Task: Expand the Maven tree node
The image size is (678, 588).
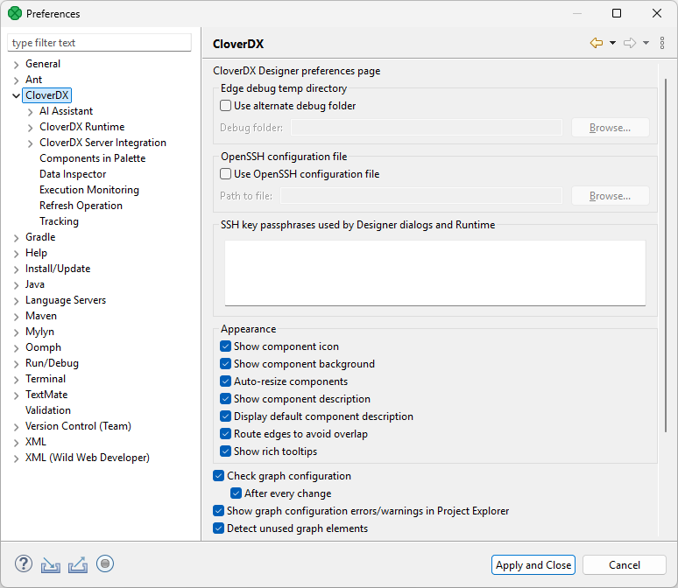Action: click(x=16, y=317)
